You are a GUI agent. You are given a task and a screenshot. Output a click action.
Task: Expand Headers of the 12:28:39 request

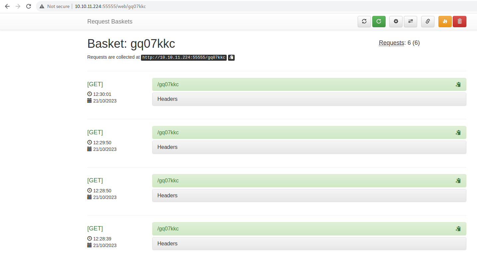(x=309, y=243)
